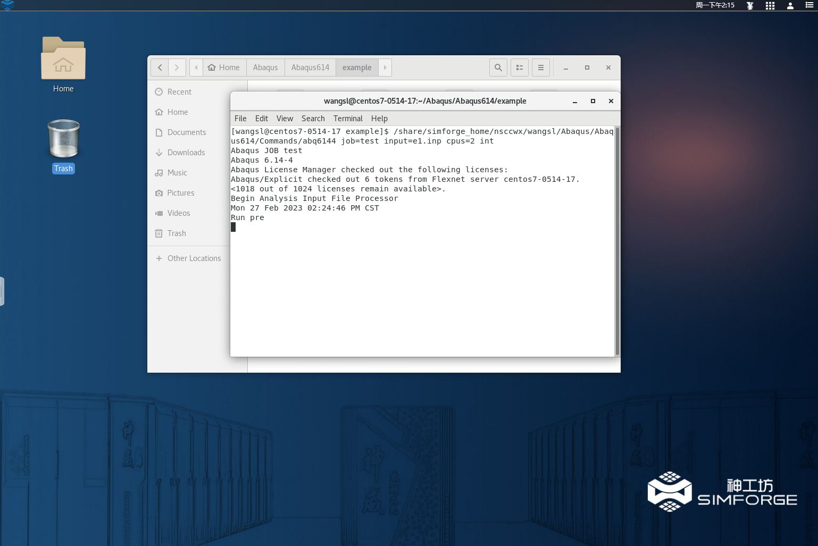Maximize the file manager window
This screenshot has width=818, height=546.
click(x=587, y=68)
